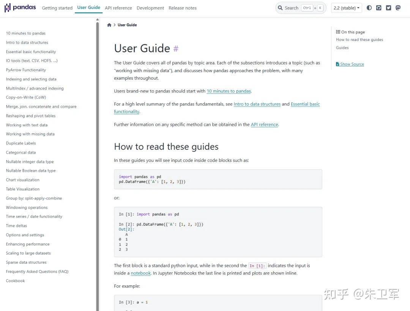Click the magnifier icon in the search box
The image size is (410, 311).
tap(281, 8)
